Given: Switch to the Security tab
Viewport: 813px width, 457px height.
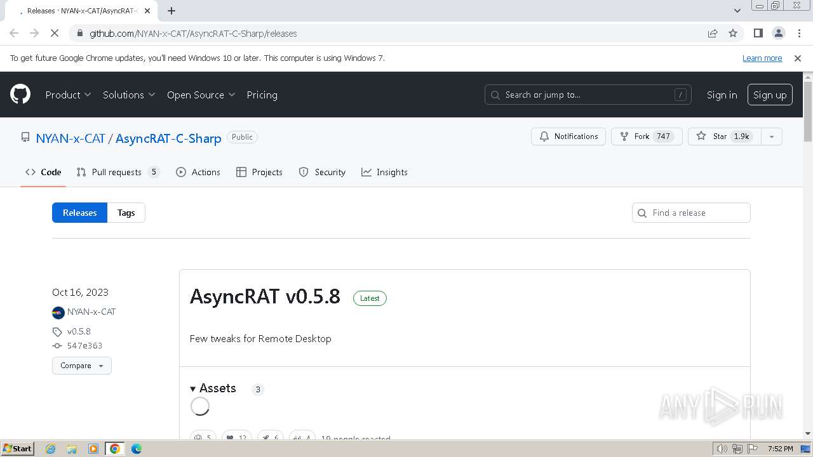Looking at the screenshot, I should pos(322,172).
